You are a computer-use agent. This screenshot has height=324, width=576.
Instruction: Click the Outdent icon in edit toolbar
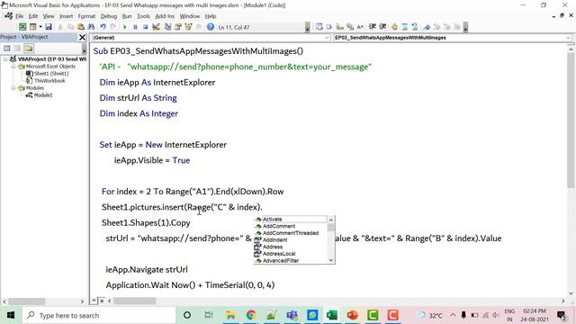point(382,27)
